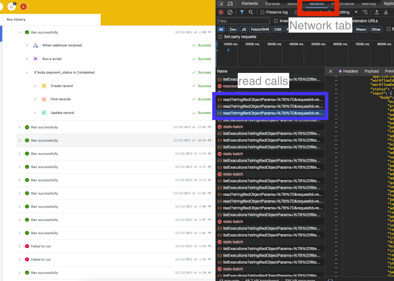Expand the Run a script step
The image size is (394, 281).
(x=27, y=59)
